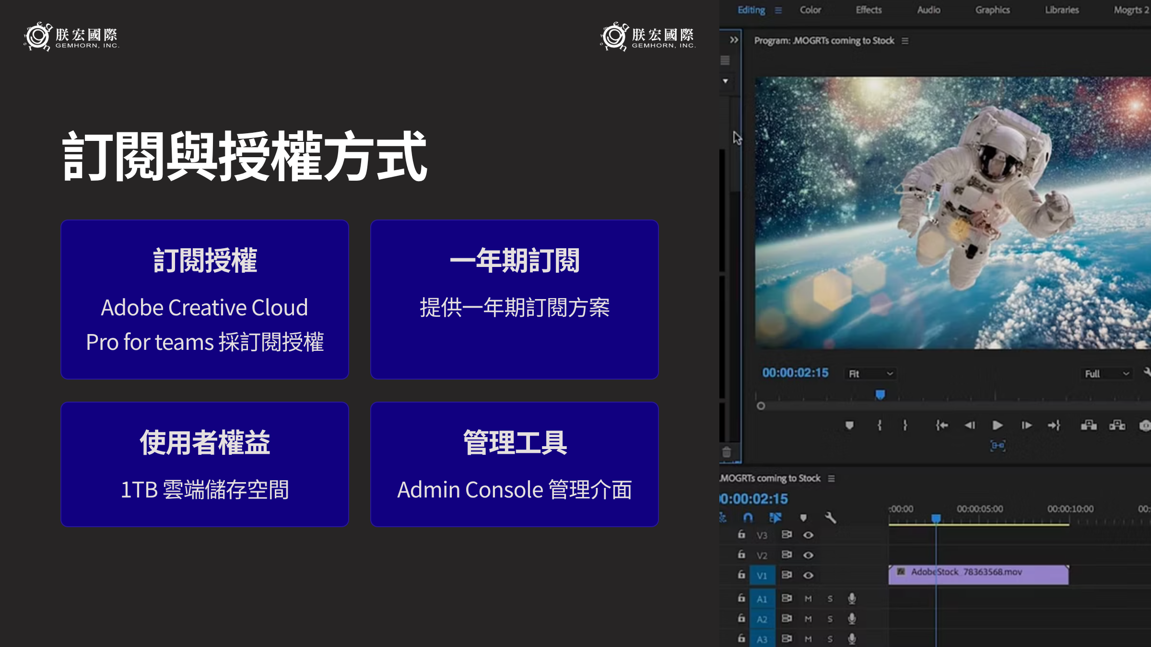Select the AdobeStock_78363568.mov clip
Viewport: 1151px width, 647px height.
[x=978, y=574]
